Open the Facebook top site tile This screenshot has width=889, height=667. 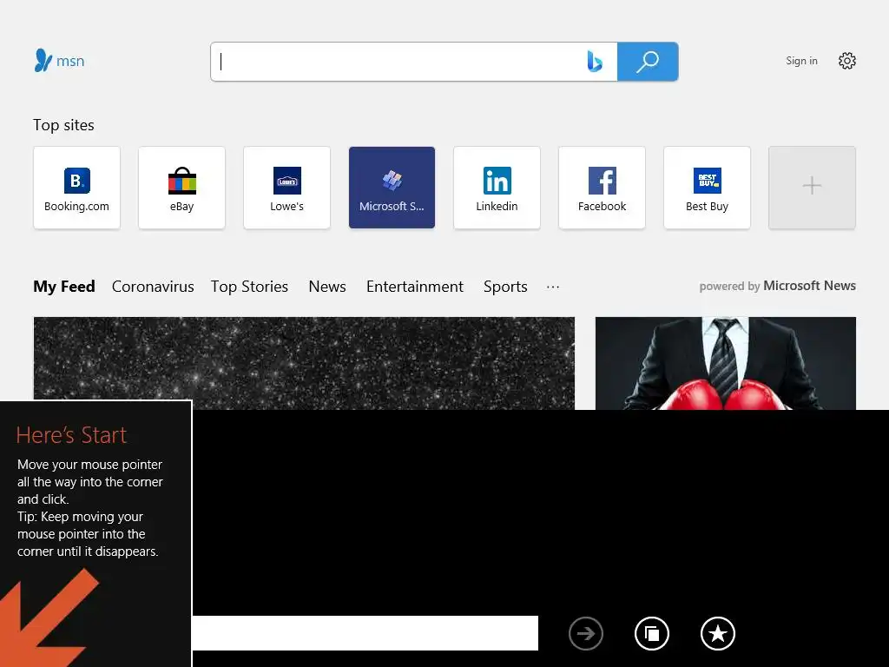pyautogui.click(x=603, y=188)
